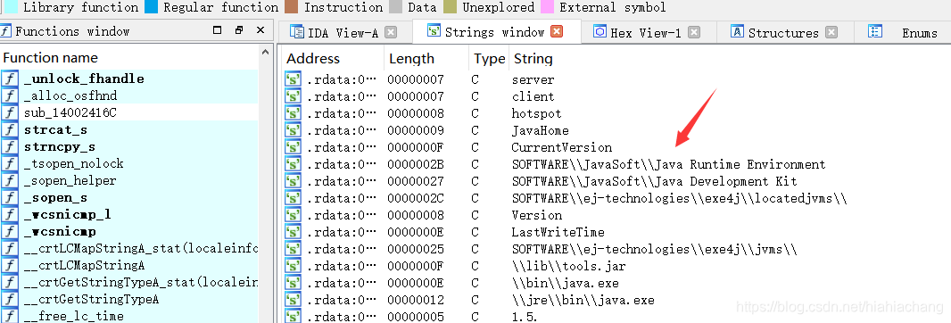
Task: Close the Hex View-1 tab
Action: (694, 32)
